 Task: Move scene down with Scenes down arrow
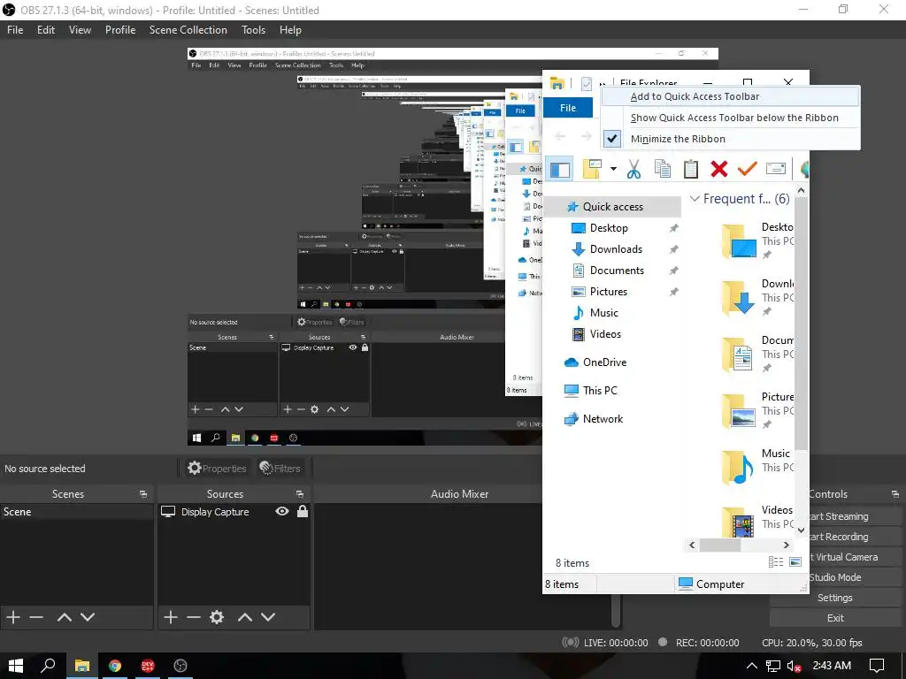click(x=88, y=617)
